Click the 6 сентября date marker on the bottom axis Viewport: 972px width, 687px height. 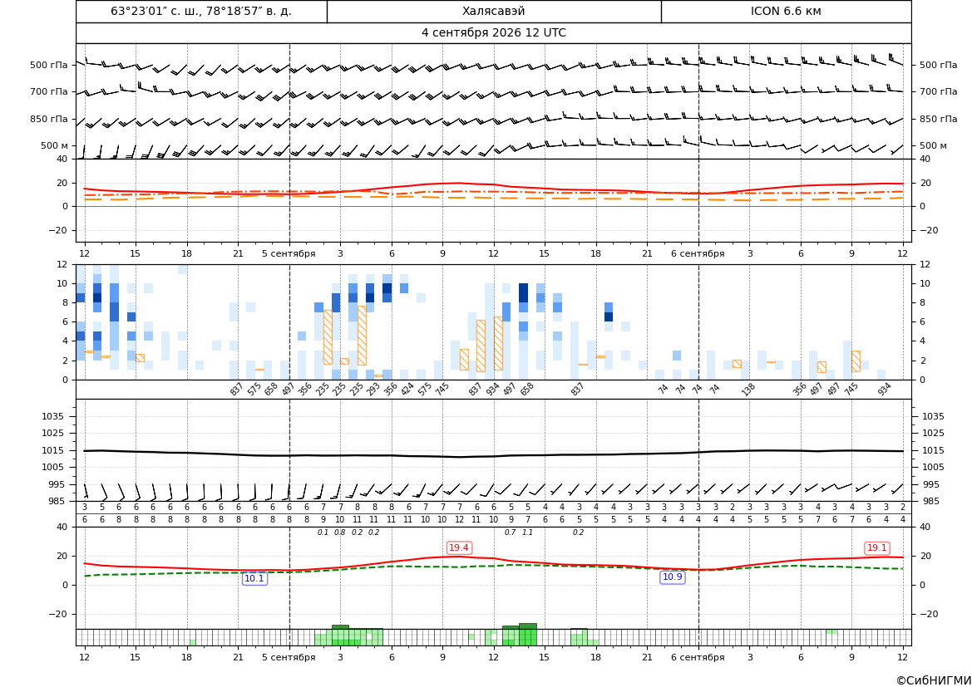click(698, 657)
